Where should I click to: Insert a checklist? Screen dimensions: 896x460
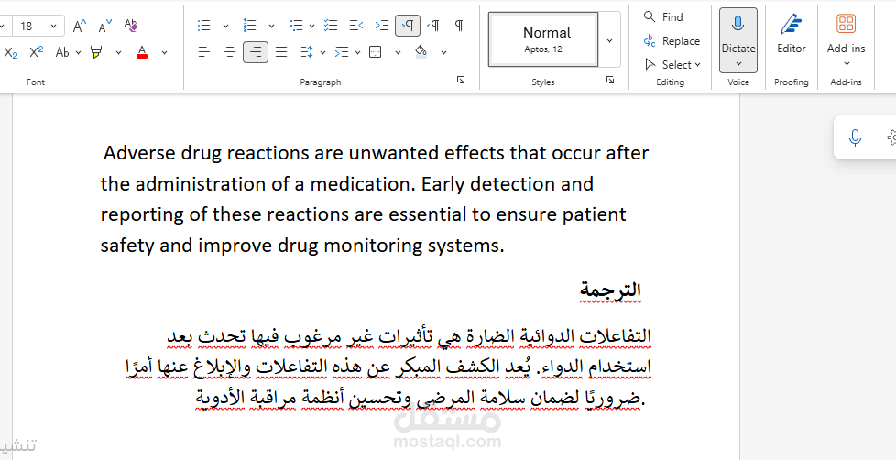click(x=331, y=25)
